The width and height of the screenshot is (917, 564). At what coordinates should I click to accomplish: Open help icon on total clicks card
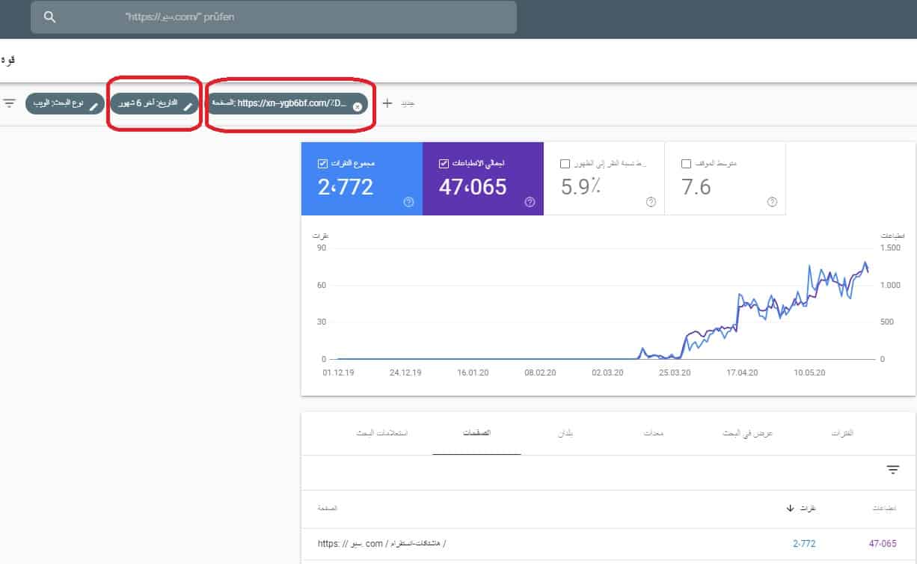[x=408, y=202]
